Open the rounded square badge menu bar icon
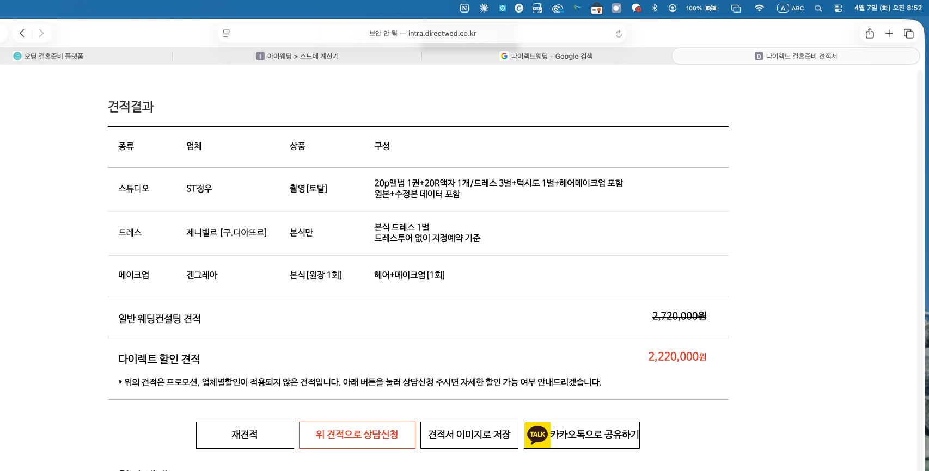This screenshot has width=929, height=471. point(616,8)
